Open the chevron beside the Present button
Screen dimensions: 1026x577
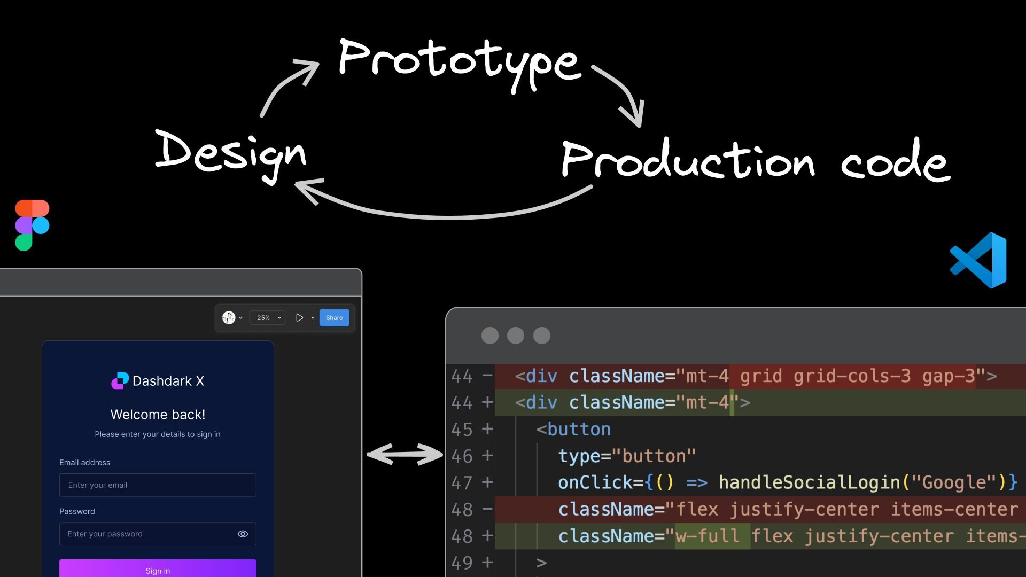pos(313,317)
